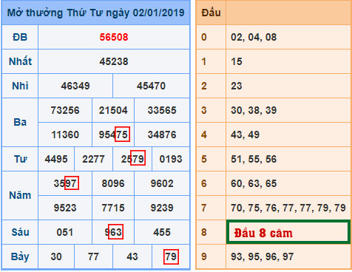Select the Đầu 9 row label
This screenshot has height=272, width=352.
[x=204, y=256]
